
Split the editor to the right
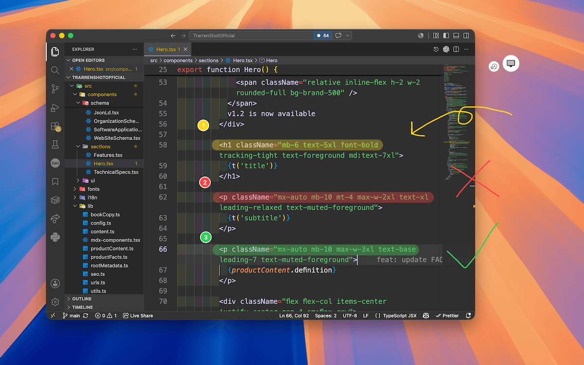[456, 49]
